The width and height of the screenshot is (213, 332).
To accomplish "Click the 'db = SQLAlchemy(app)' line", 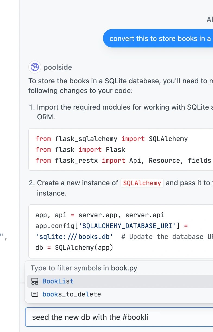I will [74, 248].
